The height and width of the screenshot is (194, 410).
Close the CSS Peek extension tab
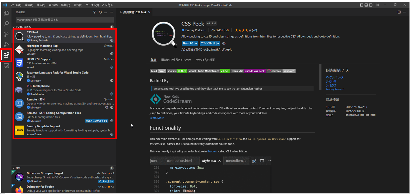click(x=149, y=12)
